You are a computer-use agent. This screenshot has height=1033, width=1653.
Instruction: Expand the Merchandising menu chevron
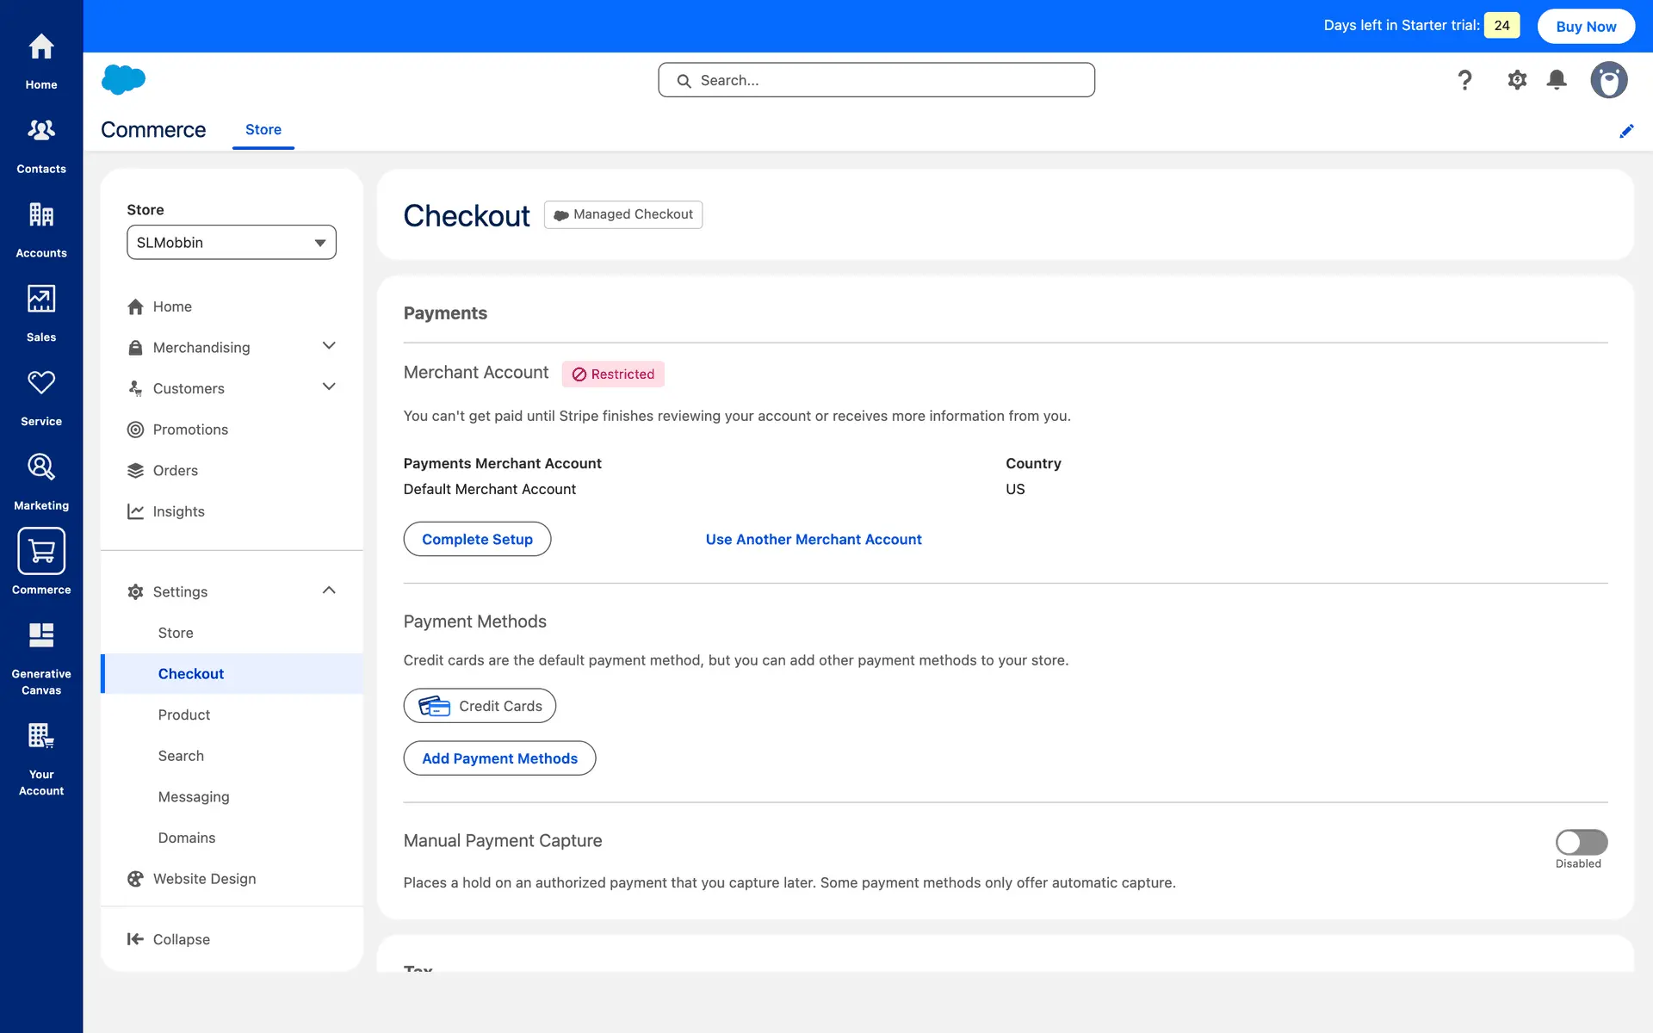click(x=329, y=346)
